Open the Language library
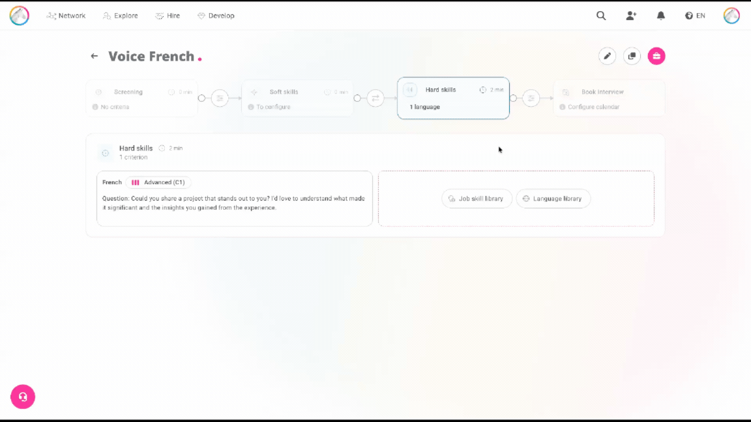 553,199
